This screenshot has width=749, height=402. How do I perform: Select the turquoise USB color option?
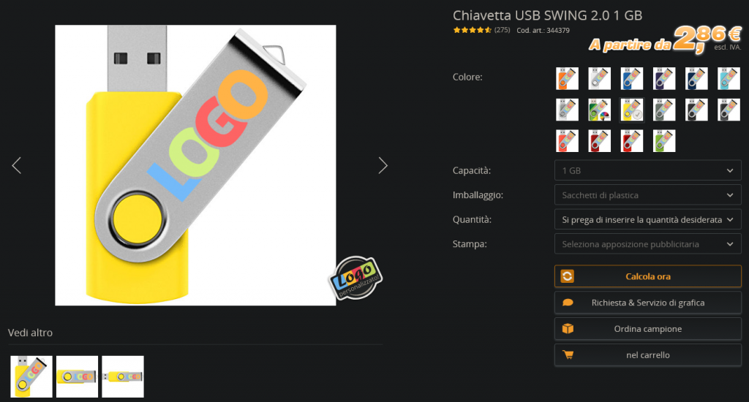click(x=729, y=78)
